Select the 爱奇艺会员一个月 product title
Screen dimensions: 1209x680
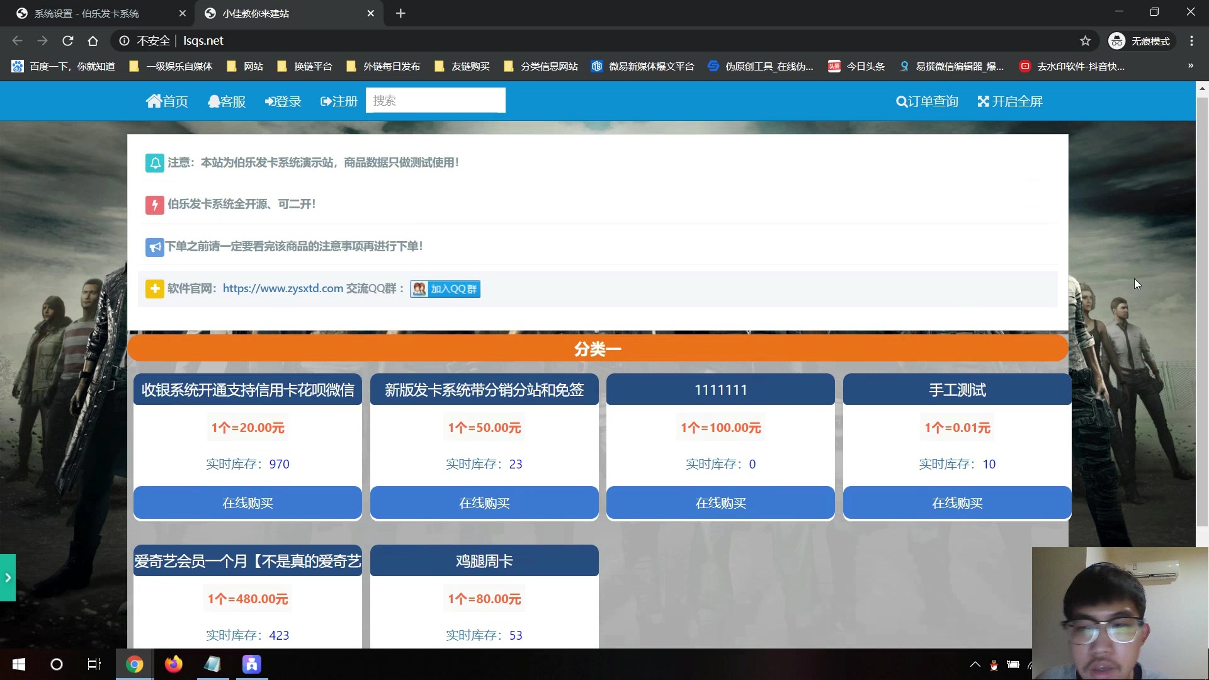247,561
